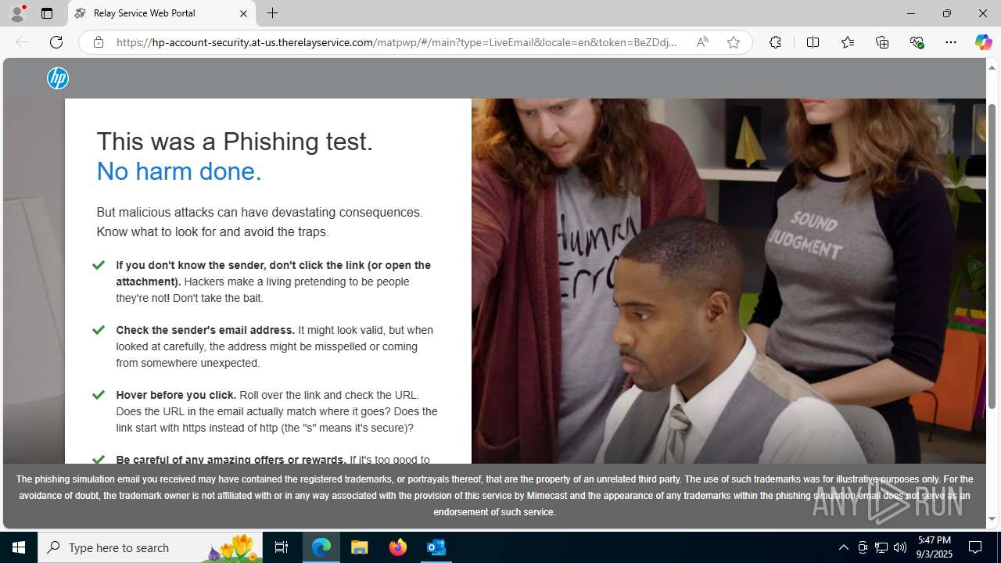Add this page to favorites star
The height and width of the screenshot is (563, 1001).
point(734,42)
